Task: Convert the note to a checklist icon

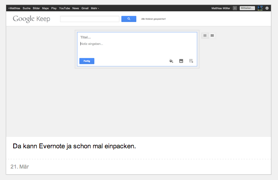Action: click(191, 61)
